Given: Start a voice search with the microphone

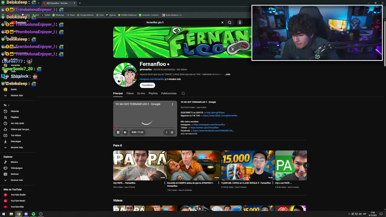Looking at the screenshot, I should coord(240,22).
